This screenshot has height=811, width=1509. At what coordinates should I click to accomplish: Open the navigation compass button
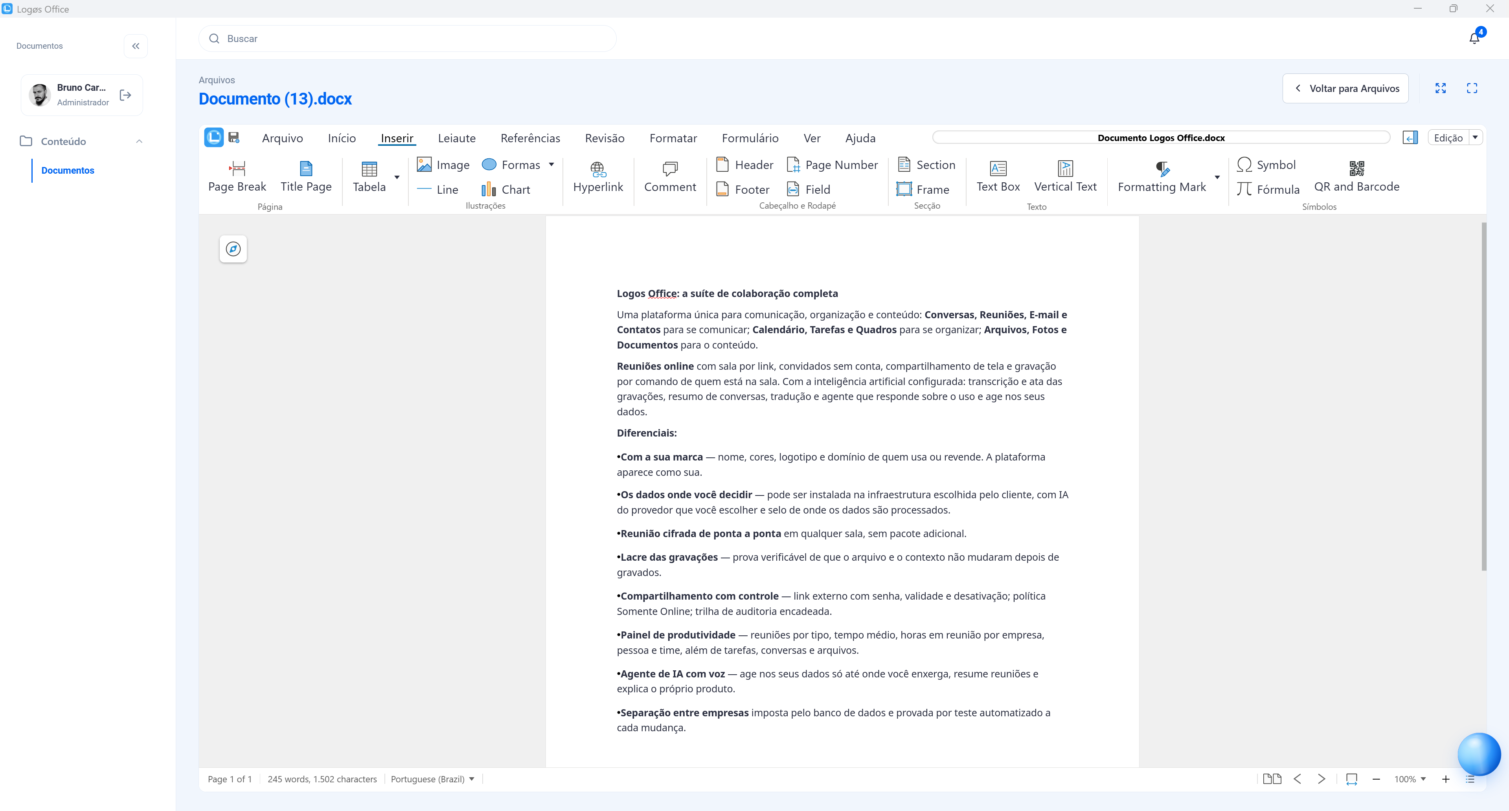233,249
